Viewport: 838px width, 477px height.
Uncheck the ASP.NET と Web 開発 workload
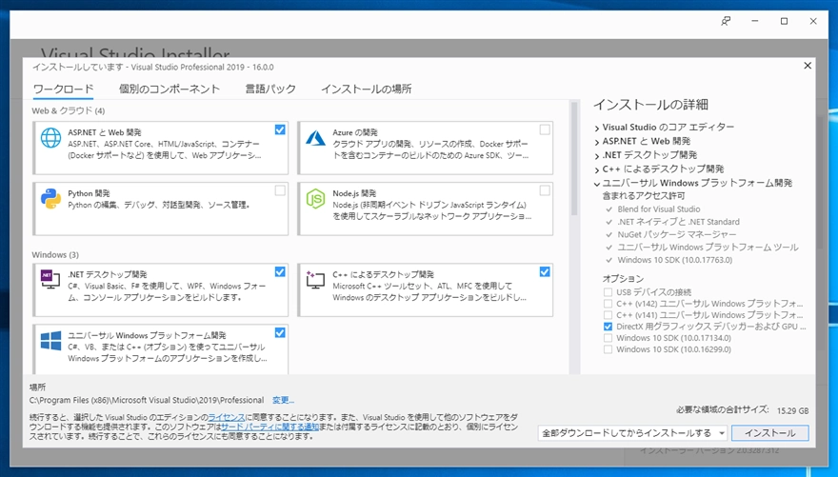pyautogui.click(x=280, y=129)
